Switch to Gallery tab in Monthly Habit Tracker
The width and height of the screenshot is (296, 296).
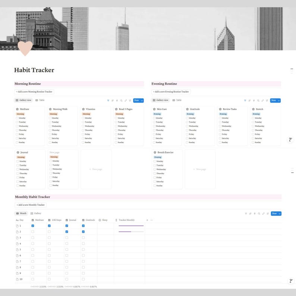(x=36, y=213)
